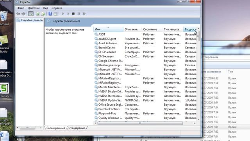Click services list horizontal scroll left arrow
This screenshot has width=250, height=141.
(x=95, y=123)
